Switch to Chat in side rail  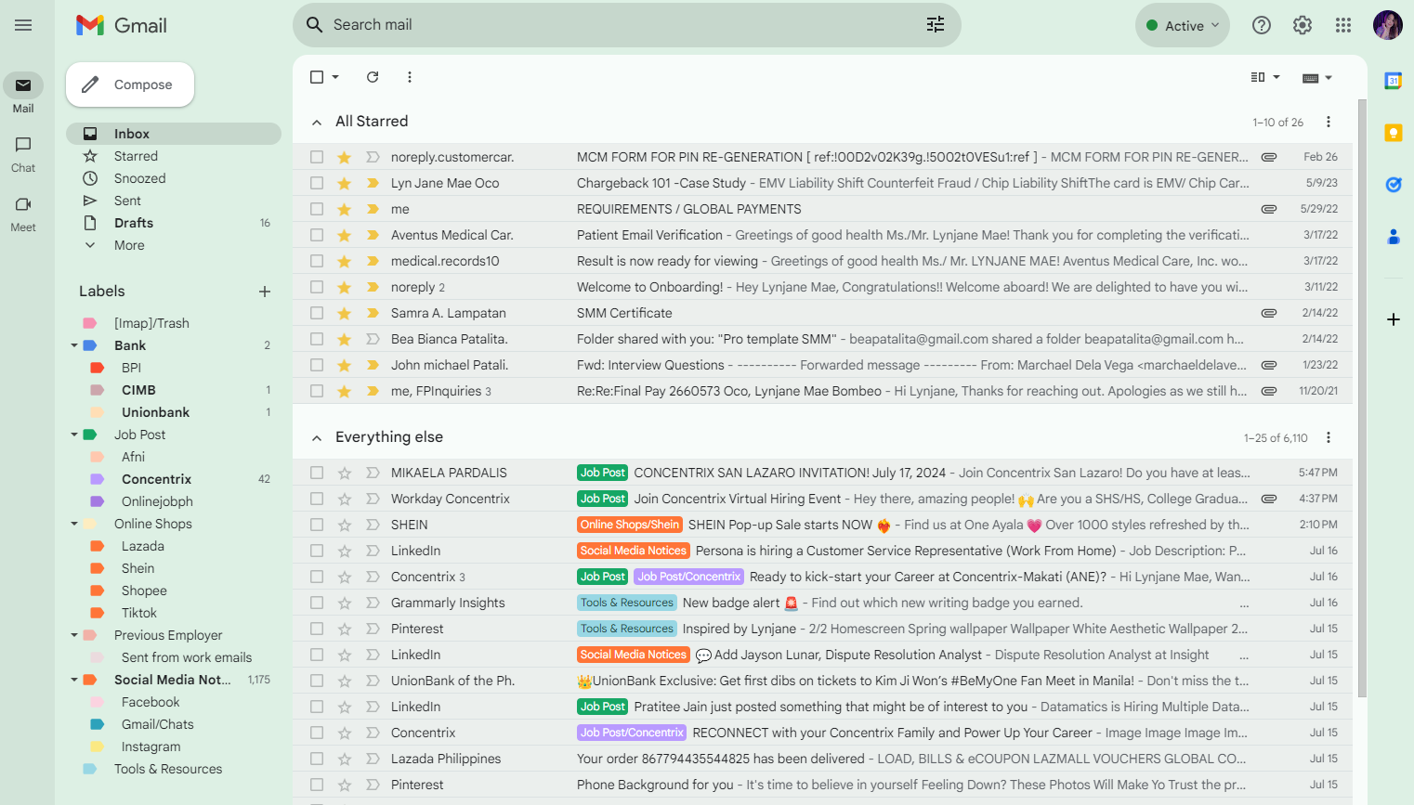coord(23,154)
